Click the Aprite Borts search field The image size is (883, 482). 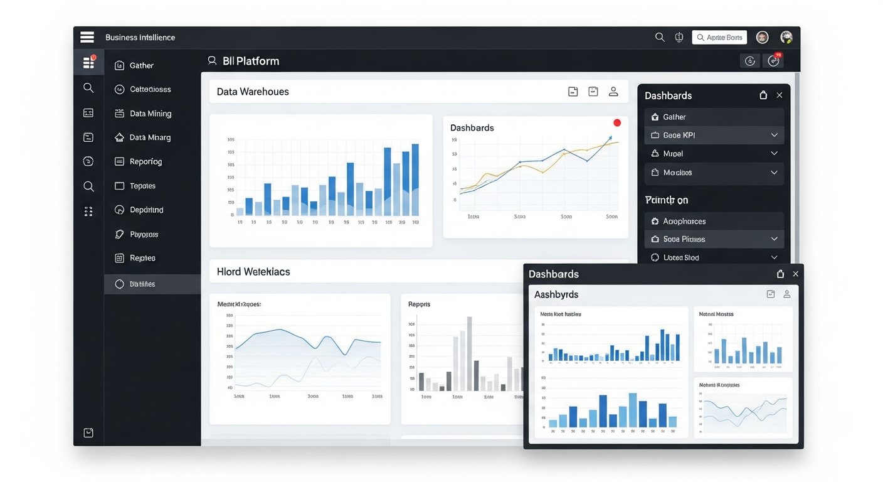point(719,37)
